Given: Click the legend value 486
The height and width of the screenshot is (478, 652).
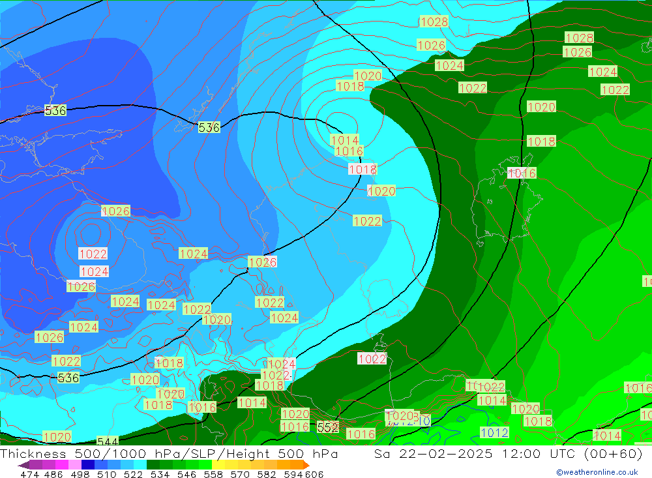Looking at the screenshot, I should coord(53,474).
